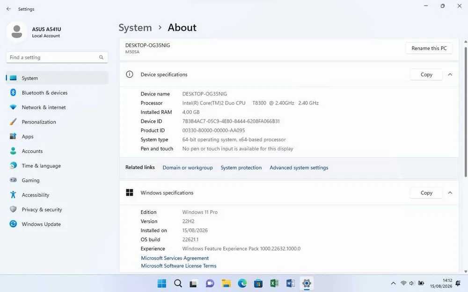Viewport: 468px width, 292px height.
Task: Open File Explorer from taskbar
Action: click(226, 284)
